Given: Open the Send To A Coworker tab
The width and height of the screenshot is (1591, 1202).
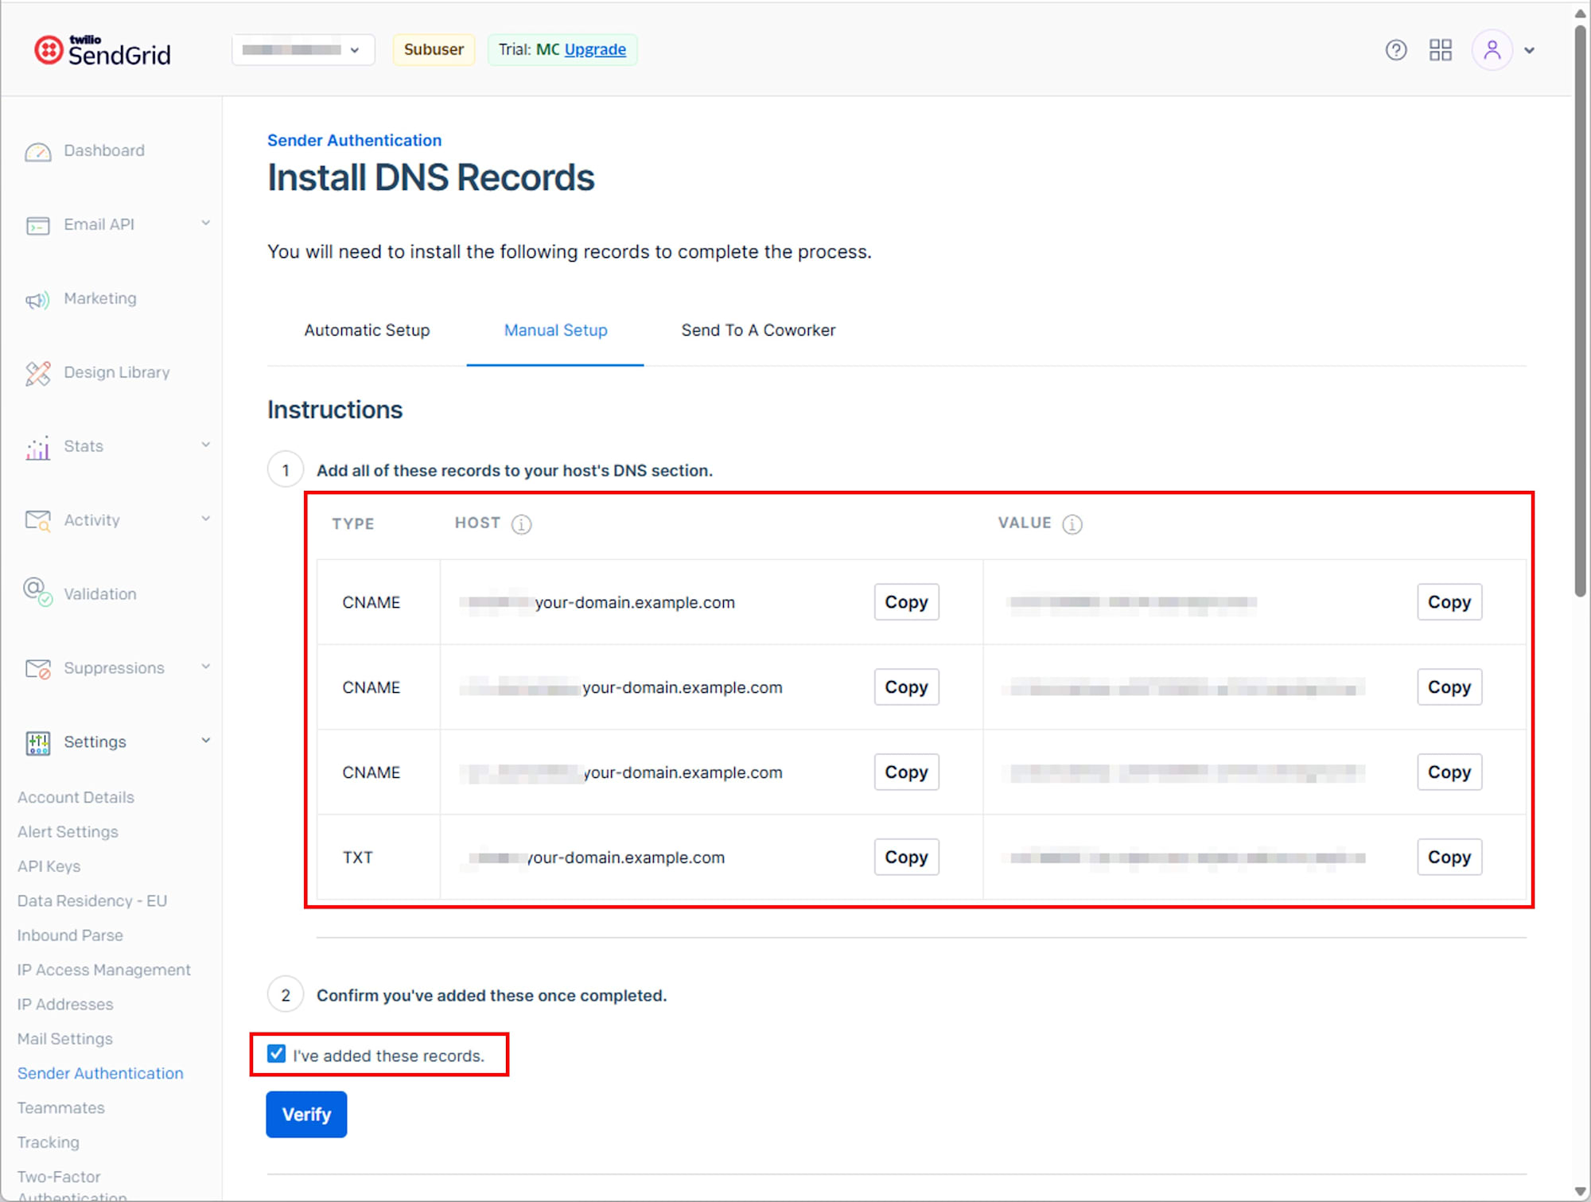Looking at the screenshot, I should 757,330.
